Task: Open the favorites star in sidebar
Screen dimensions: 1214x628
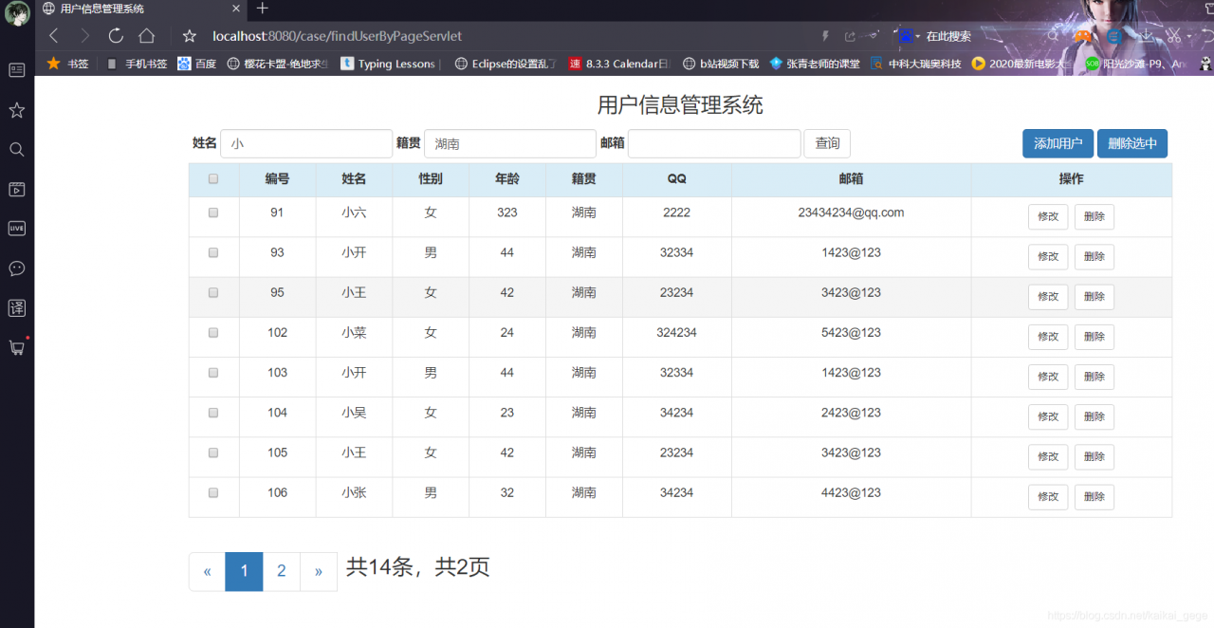Action: [x=16, y=110]
